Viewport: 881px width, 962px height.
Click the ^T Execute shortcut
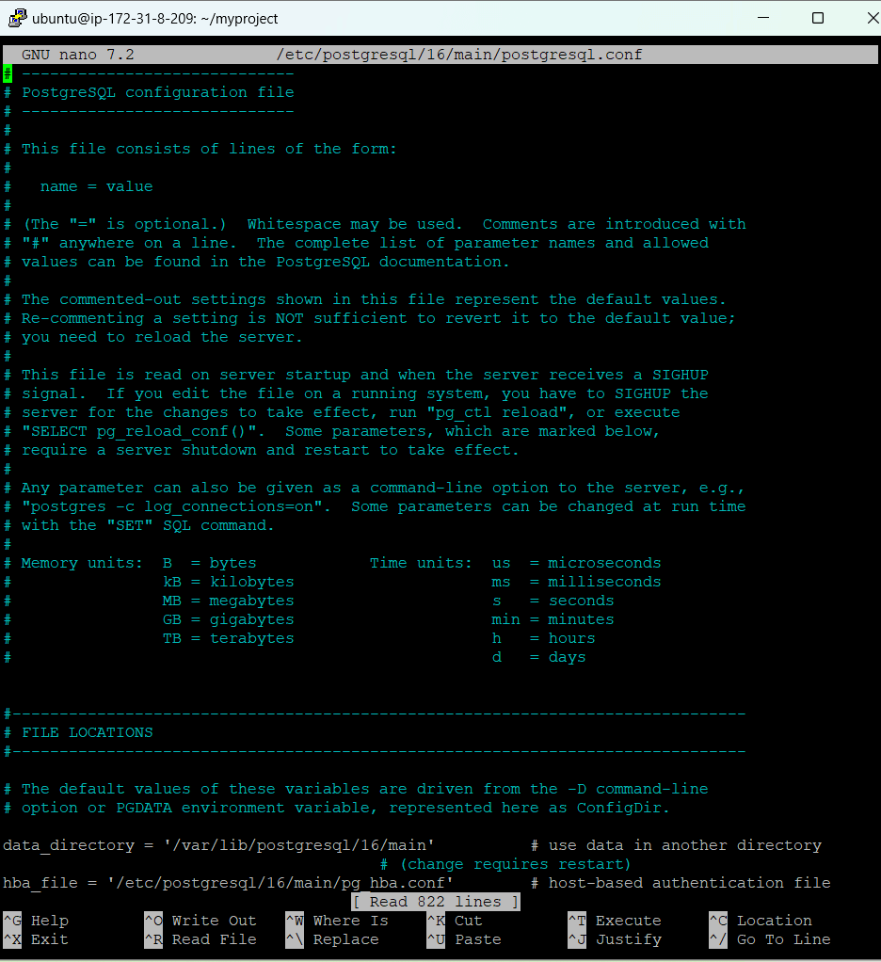pos(615,921)
